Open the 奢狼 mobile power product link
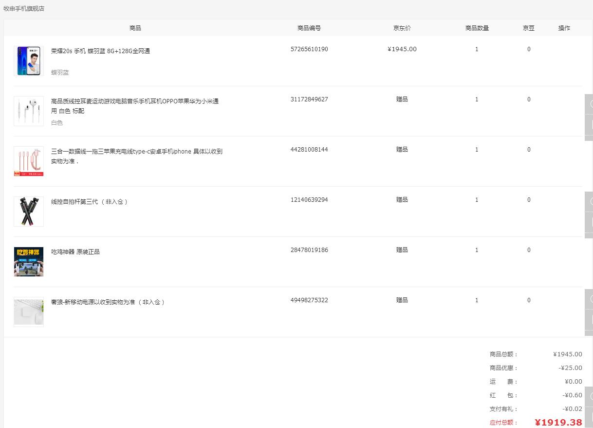Screen dimensions: 593x428 click(x=108, y=302)
